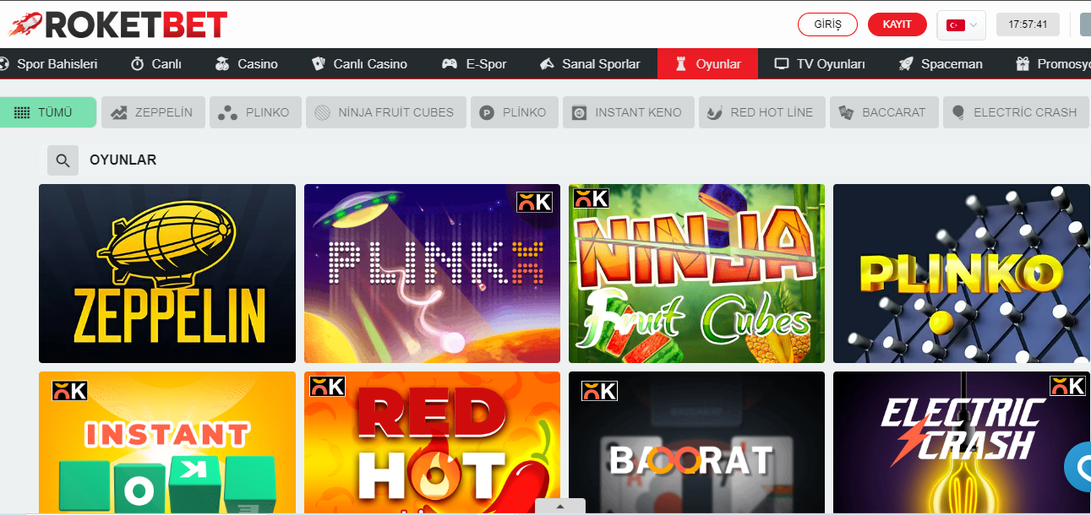Click the grid icon in Tümü filter

tap(22, 112)
